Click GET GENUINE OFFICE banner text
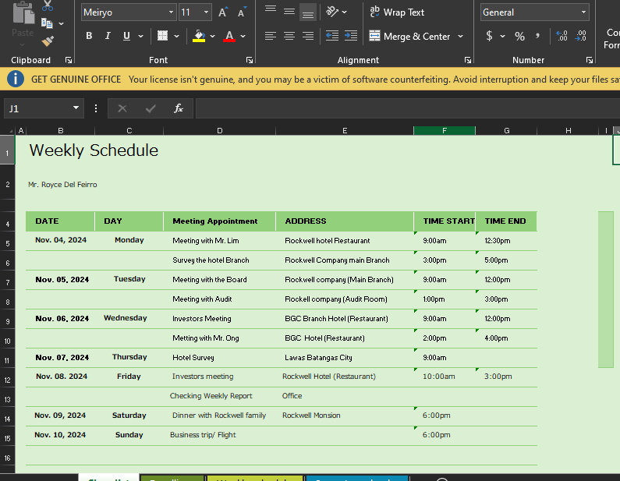The height and width of the screenshot is (481, 620). click(x=76, y=80)
